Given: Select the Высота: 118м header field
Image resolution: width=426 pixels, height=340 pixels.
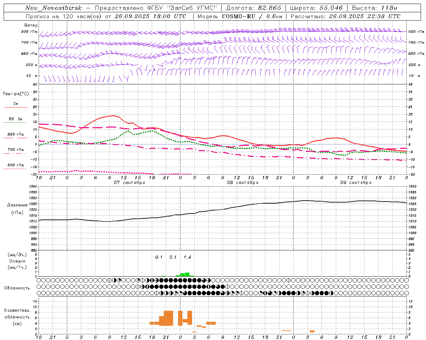Looking at the screenshot, I should [x=375, y=8].
